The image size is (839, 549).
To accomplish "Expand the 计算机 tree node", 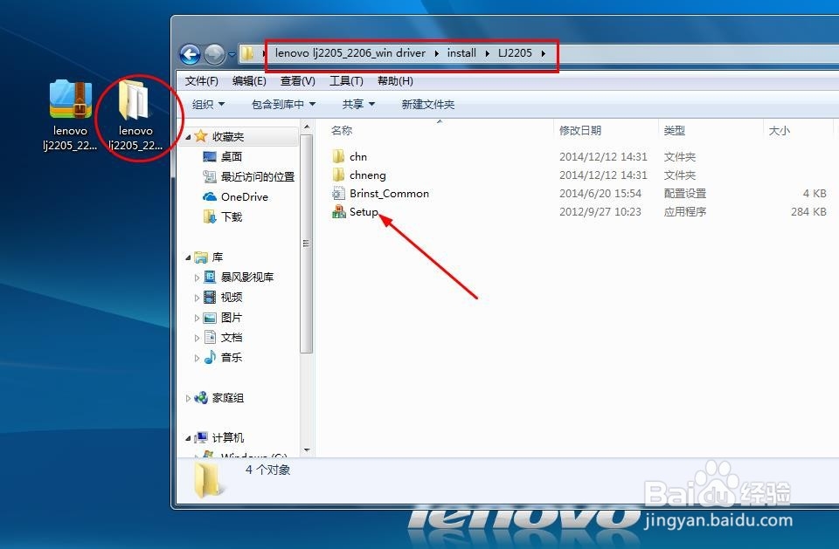I will pos(189,437).
